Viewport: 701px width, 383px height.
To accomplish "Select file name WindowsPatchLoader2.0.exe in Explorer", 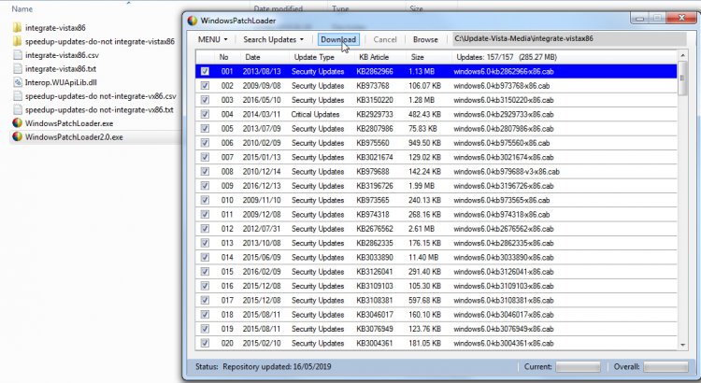I will coord(74,137).
